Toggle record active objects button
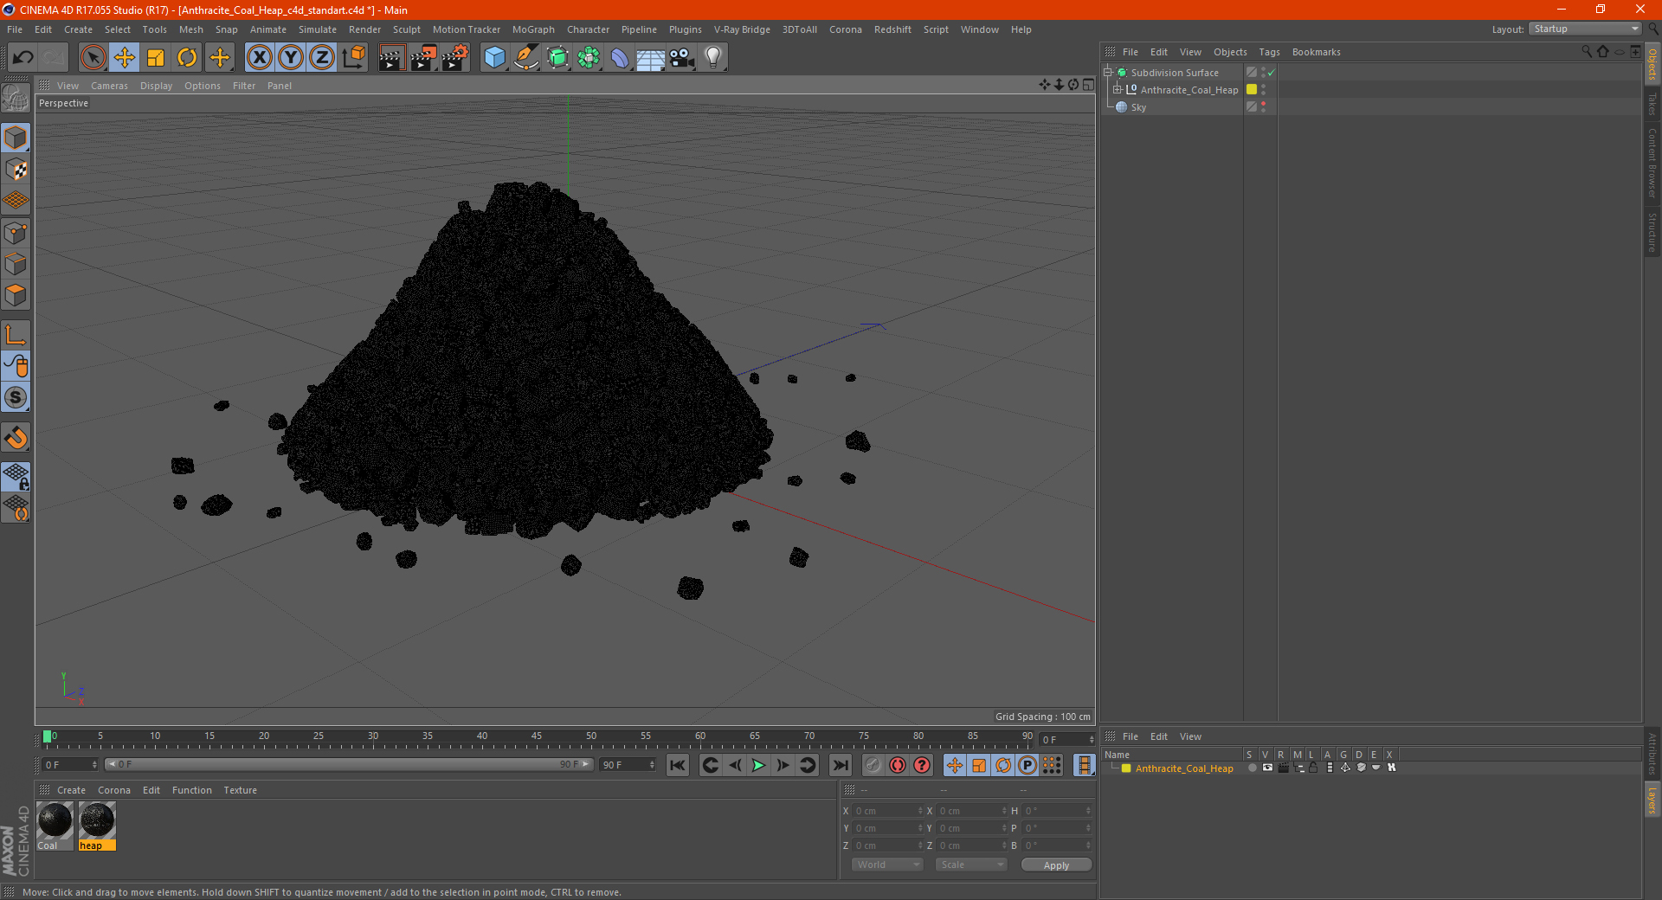The image size is (1662, 900). [873, 765]
